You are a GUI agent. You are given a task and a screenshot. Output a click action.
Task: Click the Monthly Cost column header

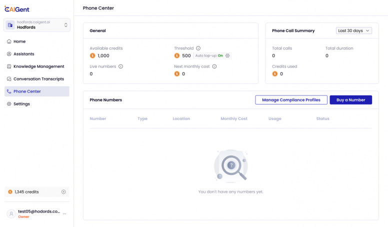click(x=234, y=119)
